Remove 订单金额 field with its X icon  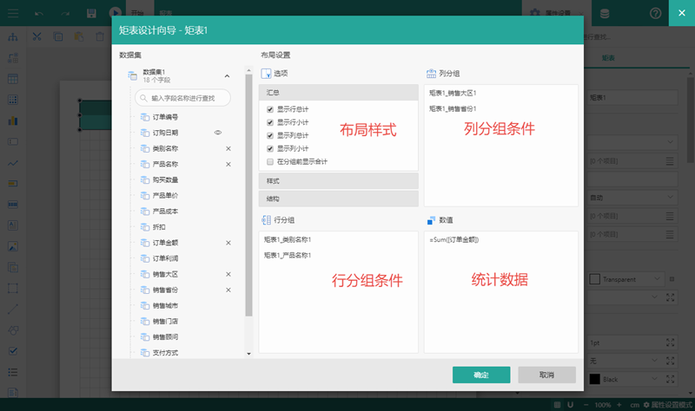(x=228, y=243)
